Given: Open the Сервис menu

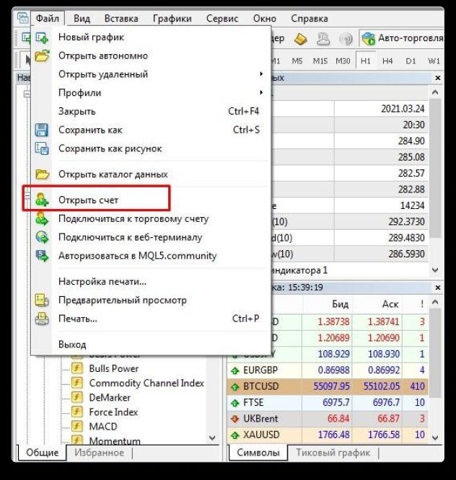Looking at the screenshot, I should pos(222,19).
